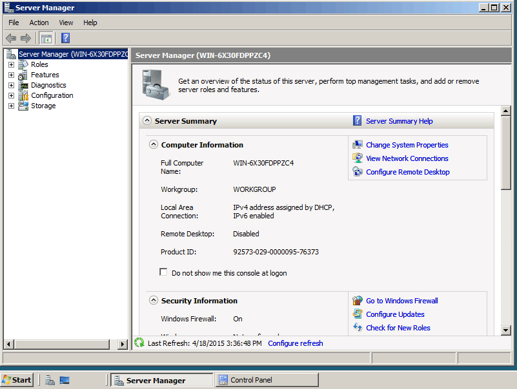Expand the Storage tree node
Viewport: 517px width, 389px height.
point(11,106)
